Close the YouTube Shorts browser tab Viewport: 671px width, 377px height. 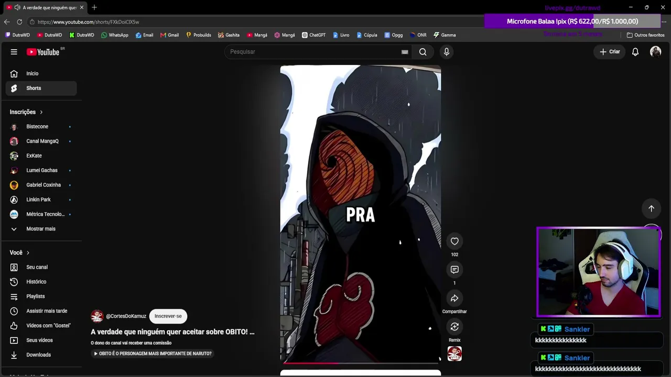(82, 7)
